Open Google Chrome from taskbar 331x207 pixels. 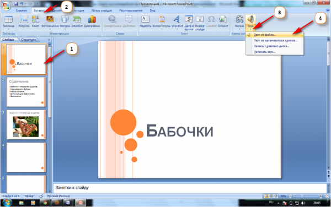point(45,203)
